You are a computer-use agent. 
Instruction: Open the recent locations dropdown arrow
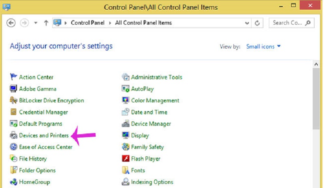point(36,23)
